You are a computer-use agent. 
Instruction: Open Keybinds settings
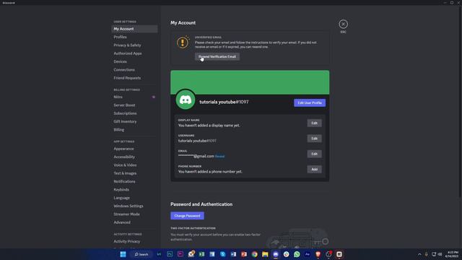coord(134,190)
